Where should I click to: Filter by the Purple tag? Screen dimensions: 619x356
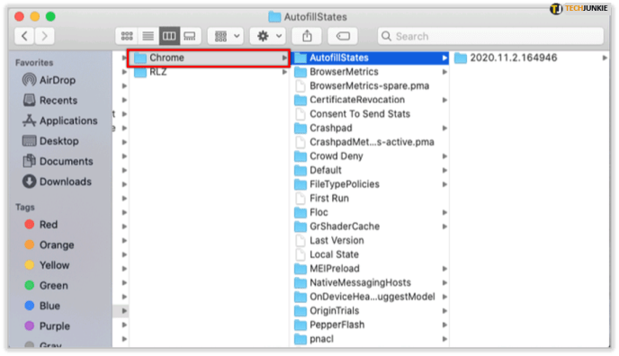[x=47, y=326]
